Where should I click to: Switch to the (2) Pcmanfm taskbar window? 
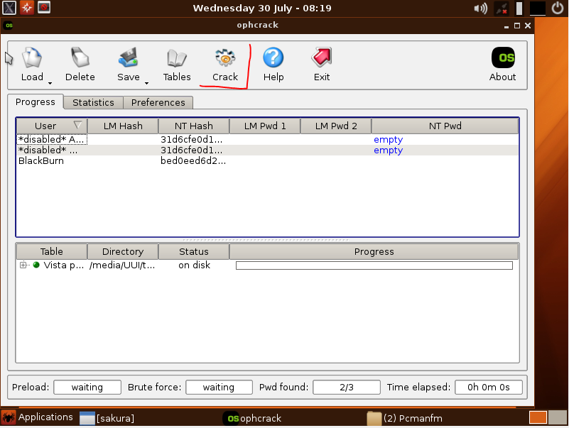(405, 418)
